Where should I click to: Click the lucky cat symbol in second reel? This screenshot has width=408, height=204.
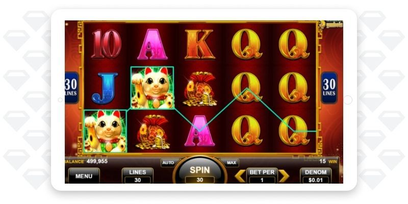click(x=152, y=88)
